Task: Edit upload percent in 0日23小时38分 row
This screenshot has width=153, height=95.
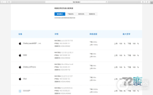Action: 121,91
